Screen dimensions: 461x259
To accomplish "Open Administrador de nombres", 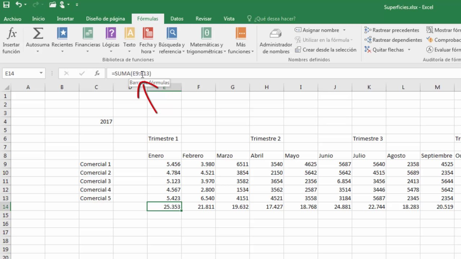I will [x=276, y=41].
